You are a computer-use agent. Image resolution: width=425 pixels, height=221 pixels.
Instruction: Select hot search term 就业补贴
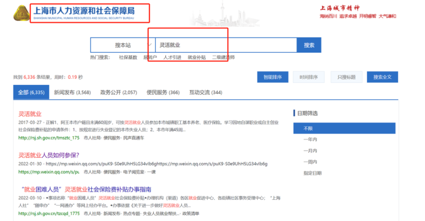coord(197,57)
